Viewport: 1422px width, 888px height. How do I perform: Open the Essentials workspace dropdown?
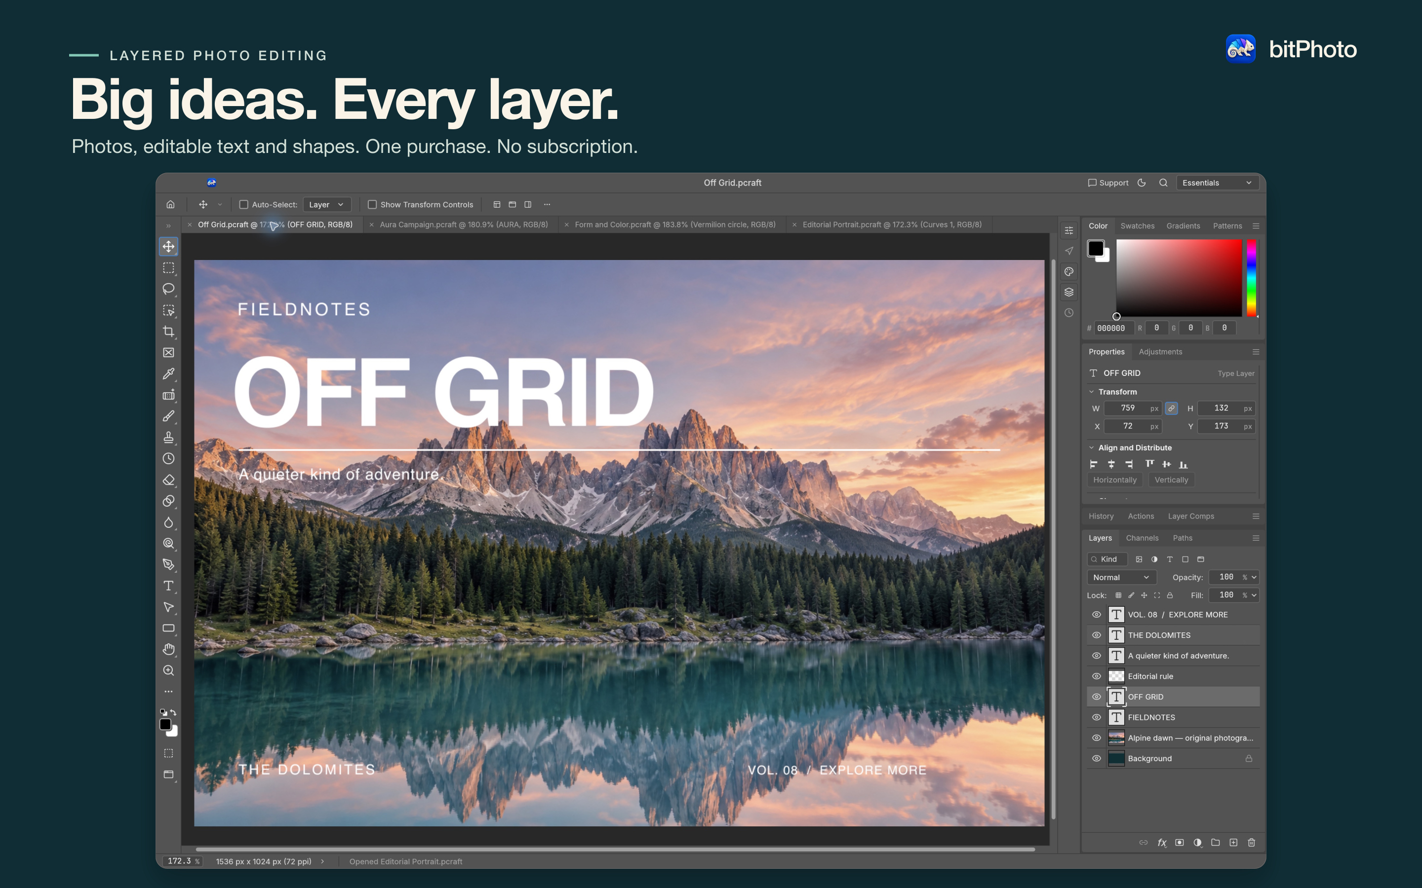(x=1217, y=183)
